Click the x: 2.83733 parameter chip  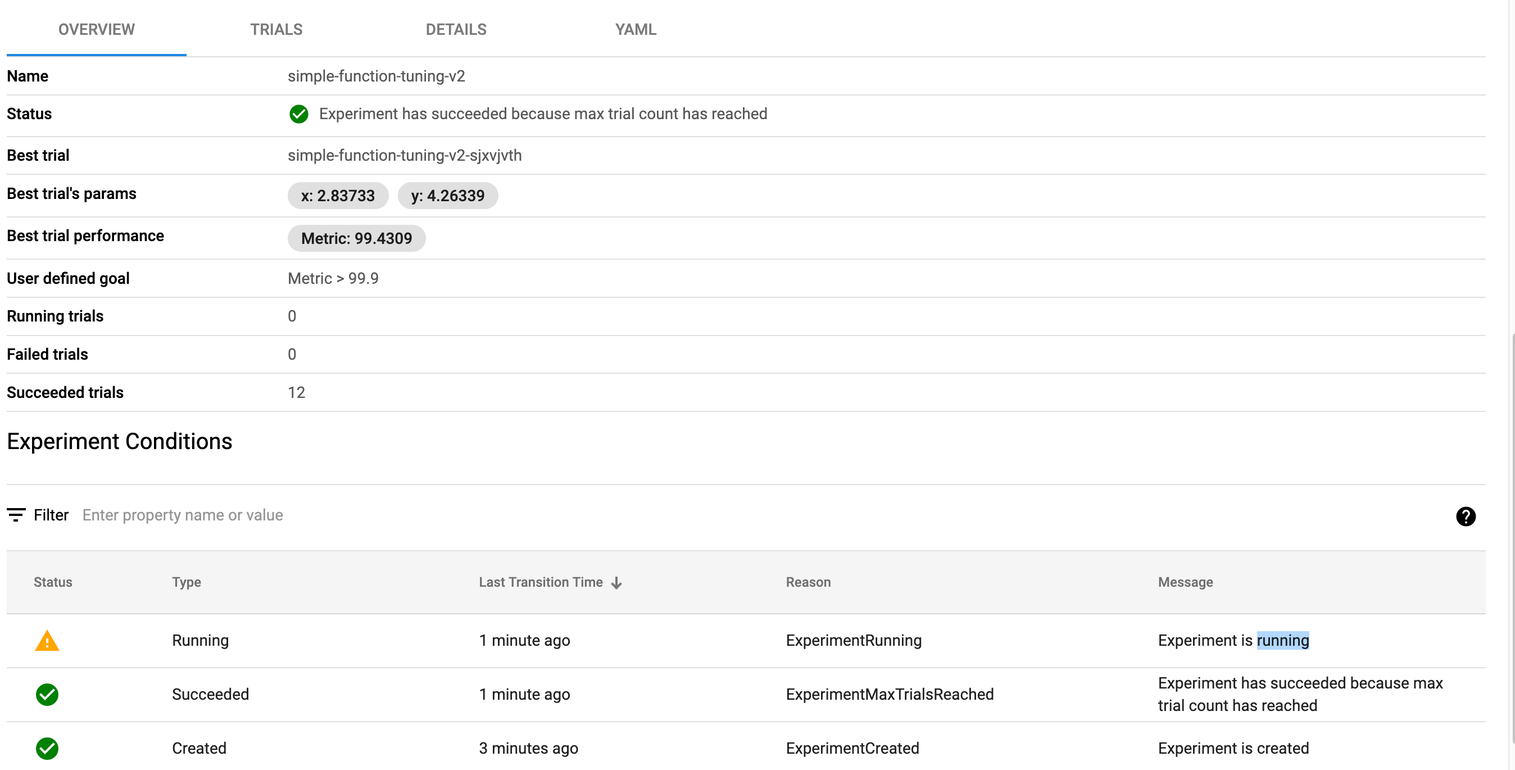338,195
